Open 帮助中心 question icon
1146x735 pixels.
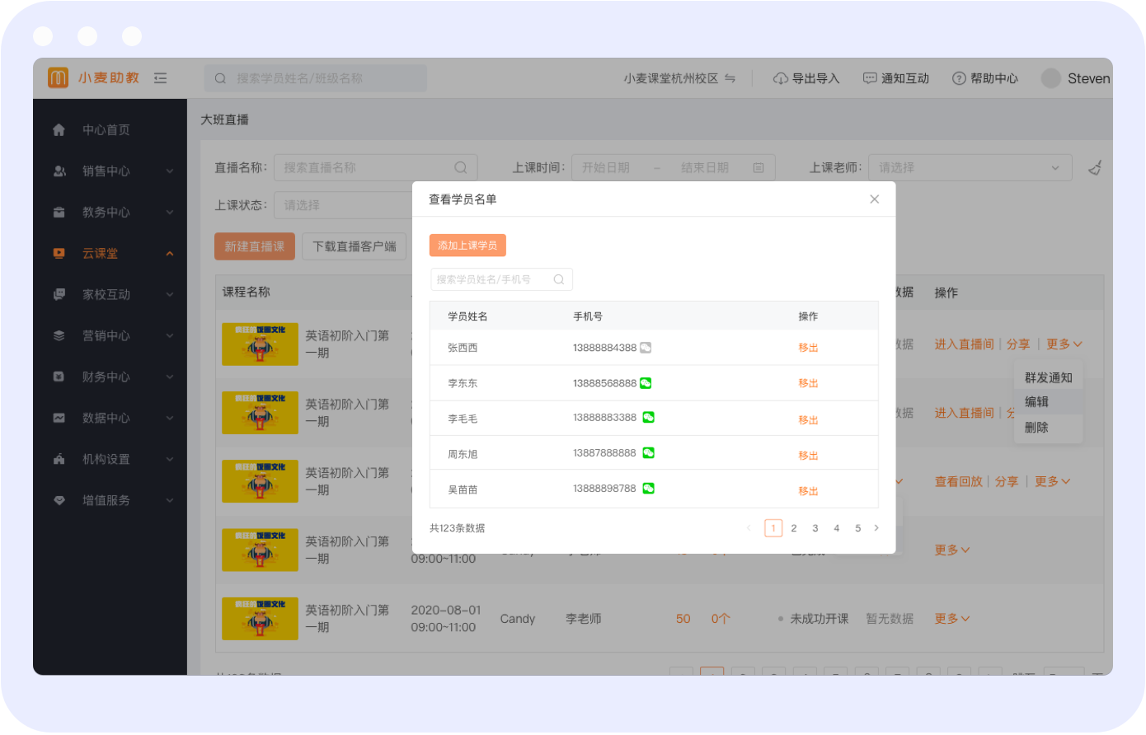959,78
